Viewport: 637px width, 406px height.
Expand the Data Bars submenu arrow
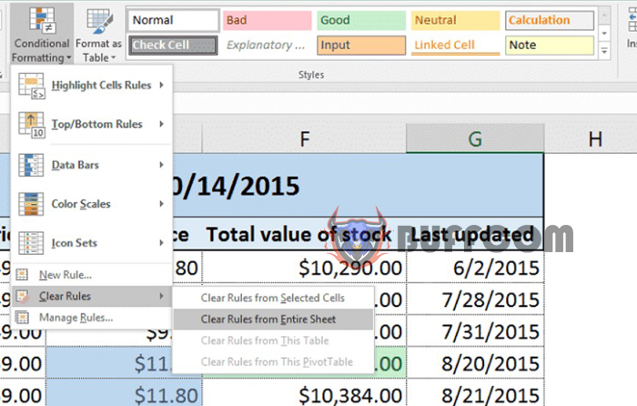point(162,165)
